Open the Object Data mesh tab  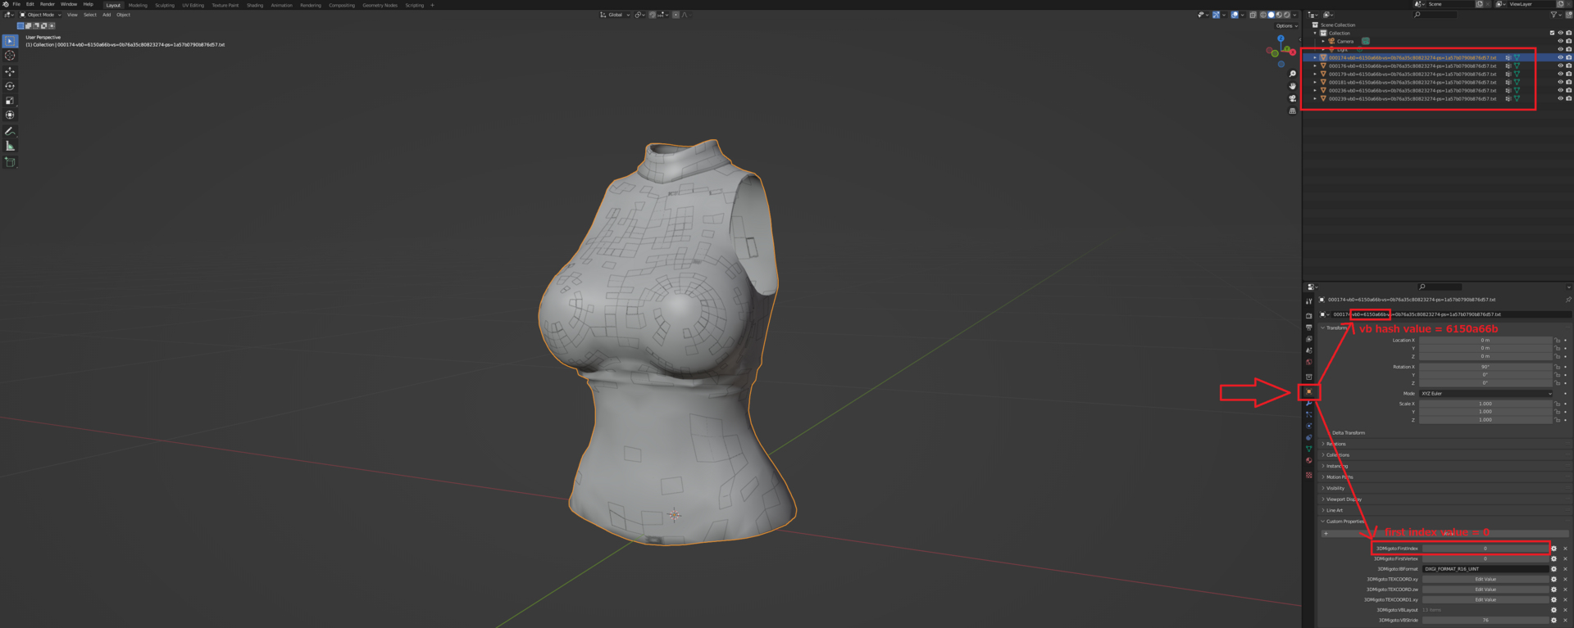click(1308, 449)
